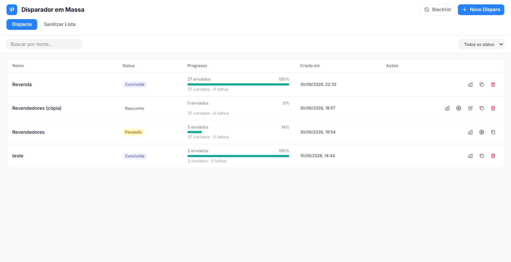Switch to the Sanitizar Lista tab
The height and width of the screenshot is (262, 511).
pyautogui.click(x=60, y=24)
